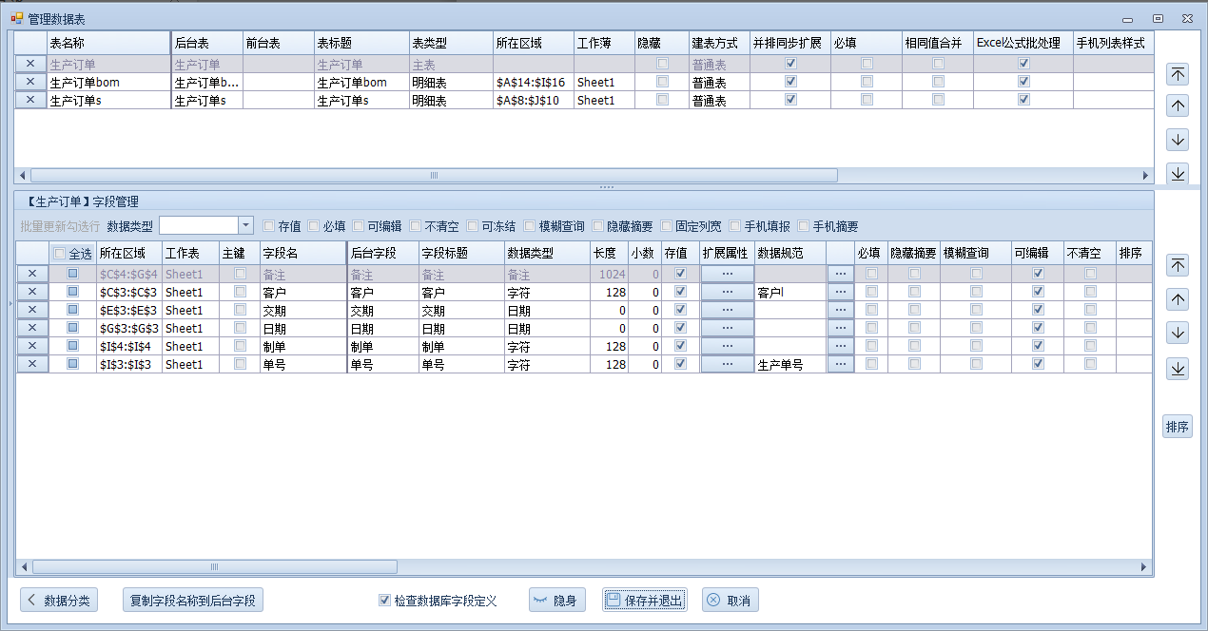Open the 数据类型 dropdown
The height and width of the screenshot is (631, 1208).
click(245, 225)
